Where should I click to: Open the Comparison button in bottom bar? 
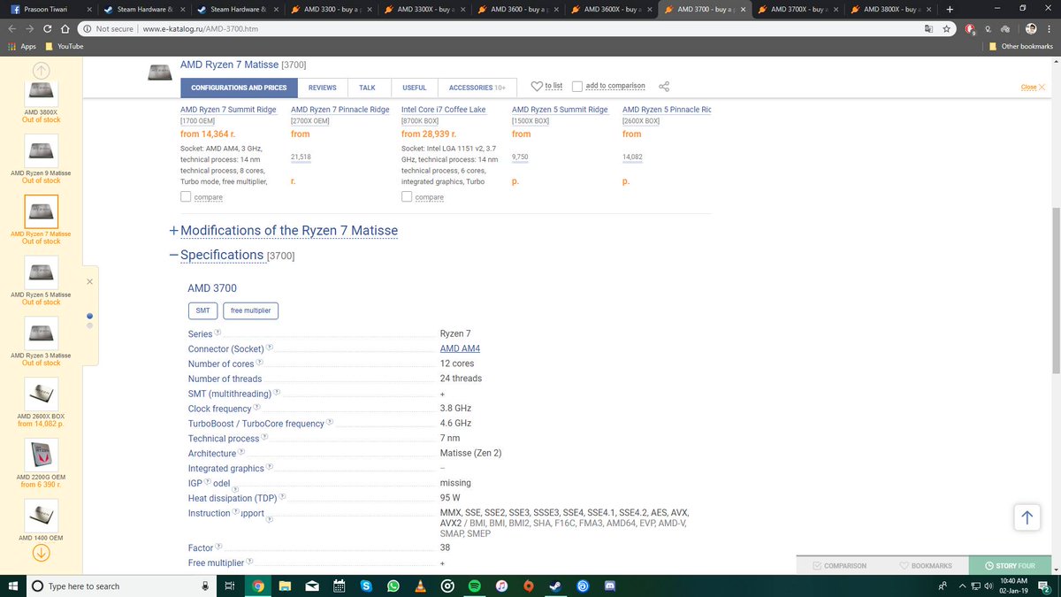point(840,565)
